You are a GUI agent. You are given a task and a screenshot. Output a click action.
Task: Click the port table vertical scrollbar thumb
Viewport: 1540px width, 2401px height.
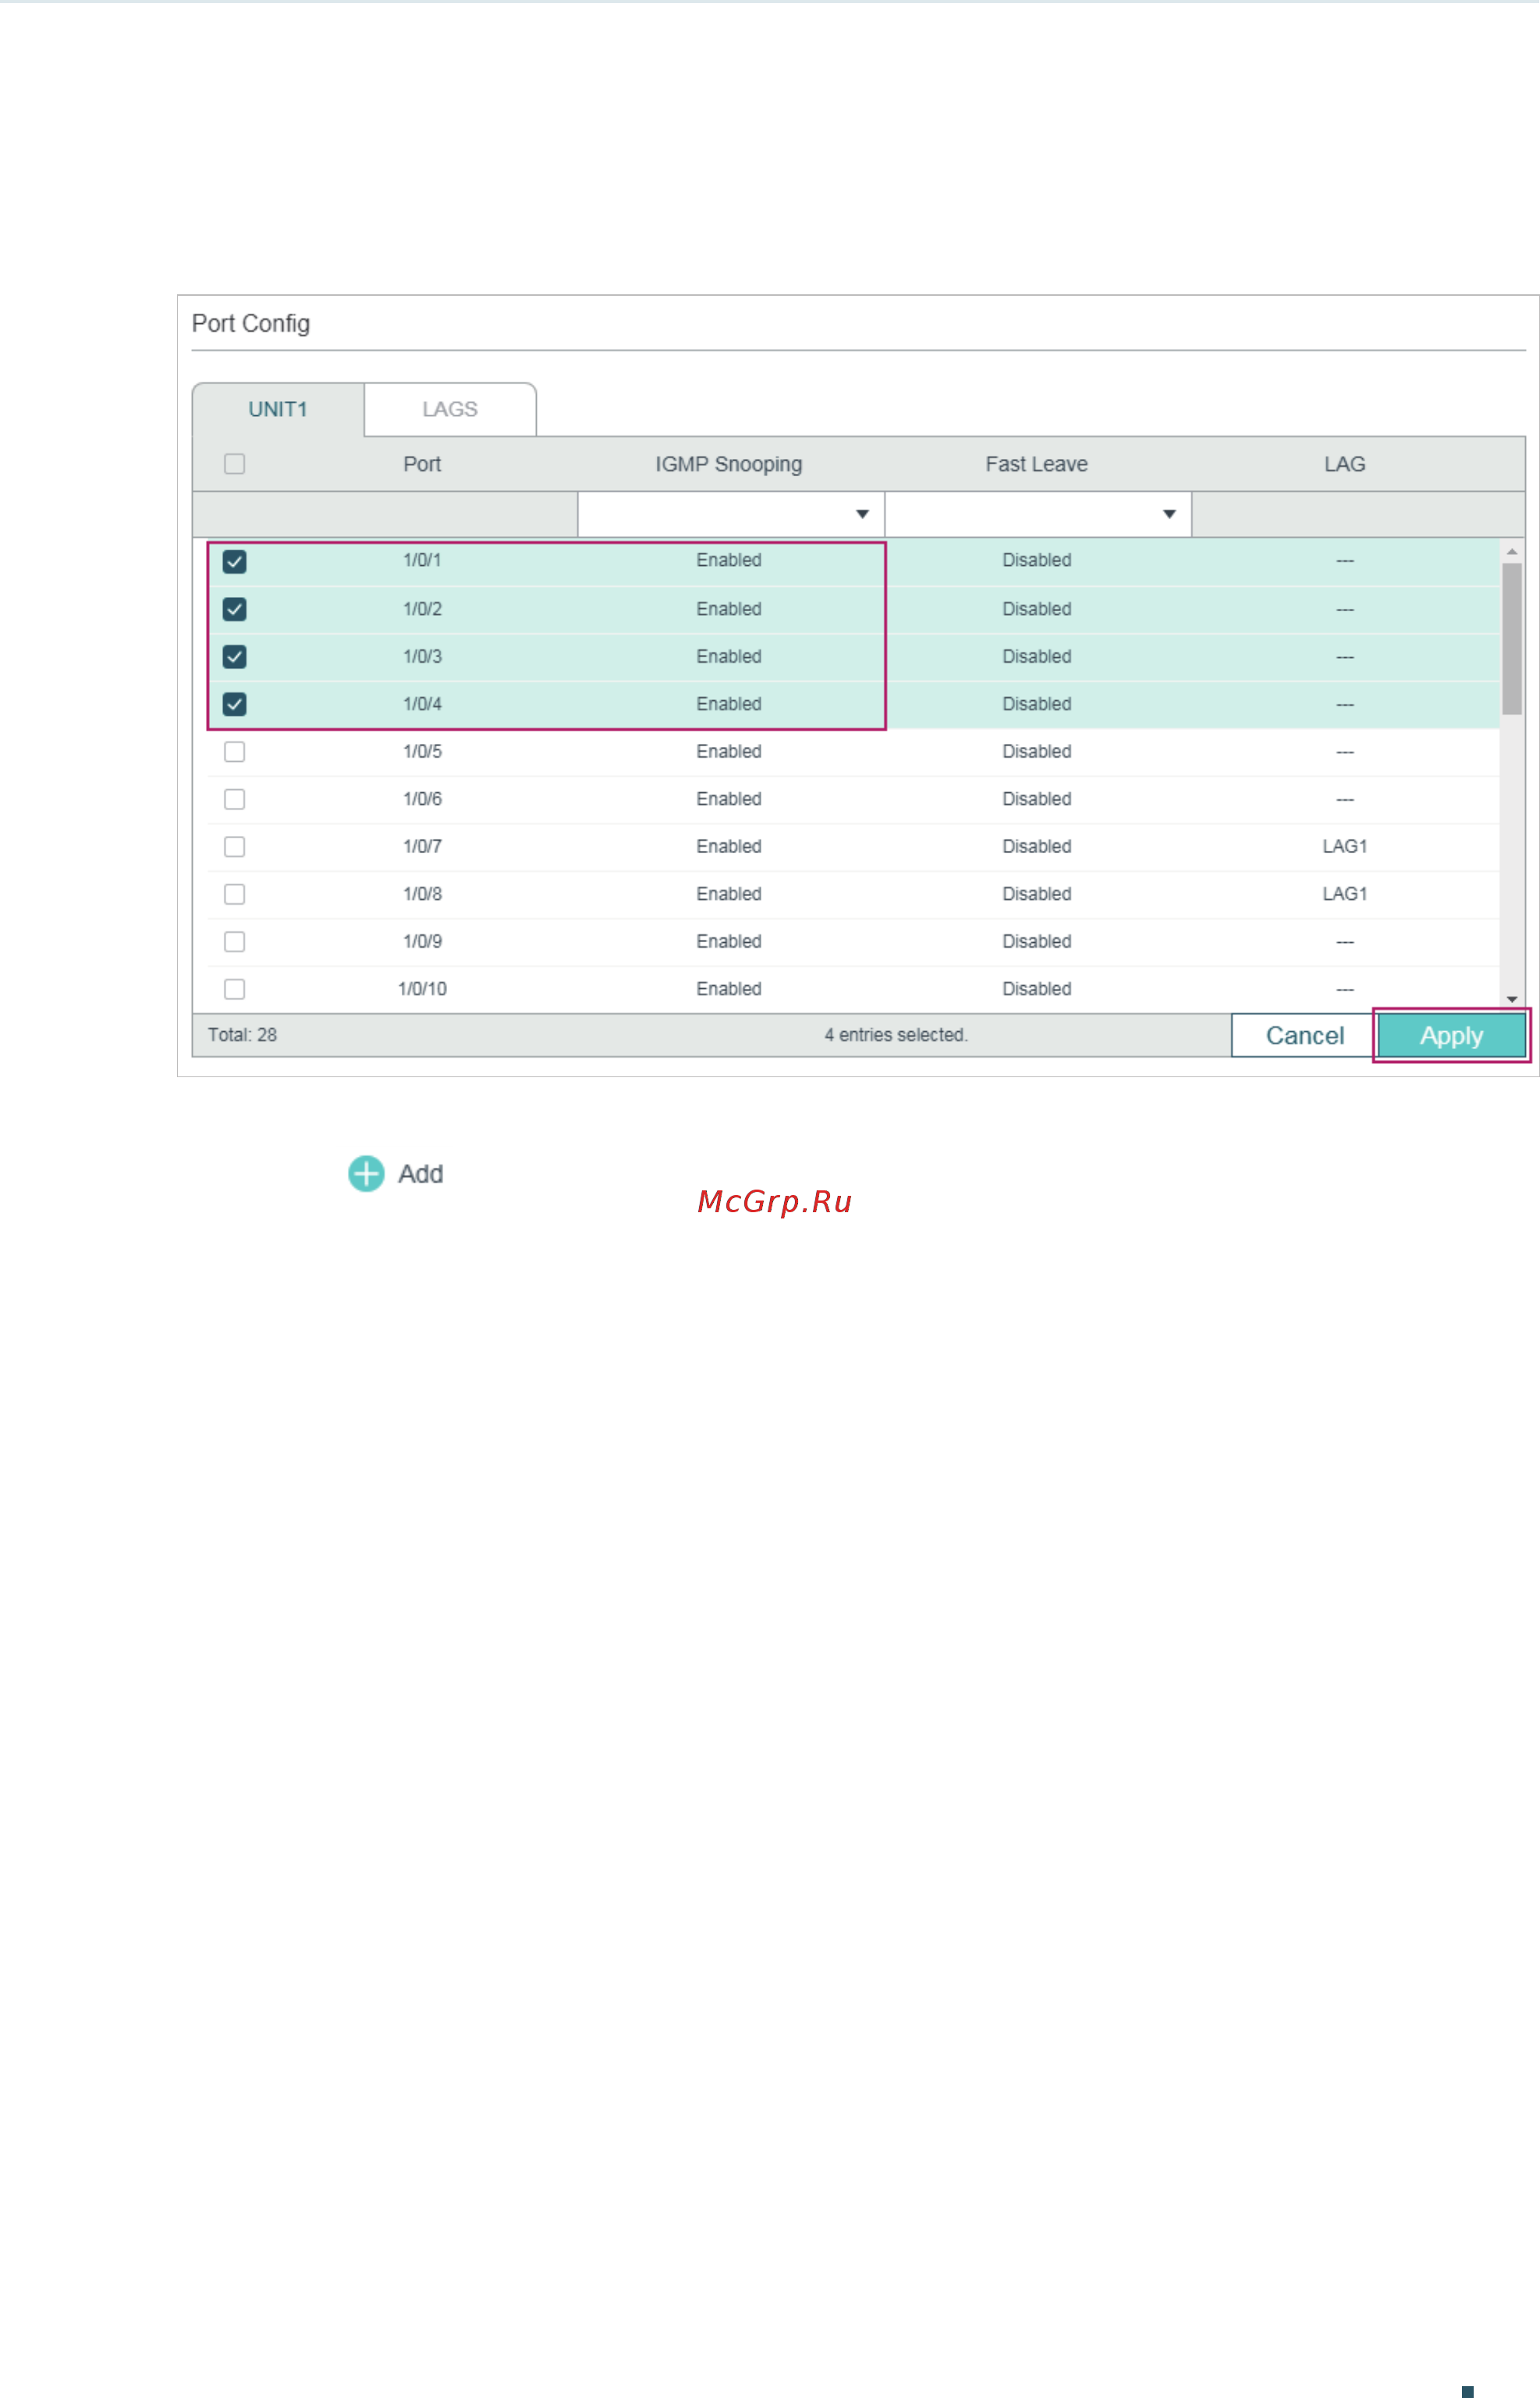[x=1512, y=638]
